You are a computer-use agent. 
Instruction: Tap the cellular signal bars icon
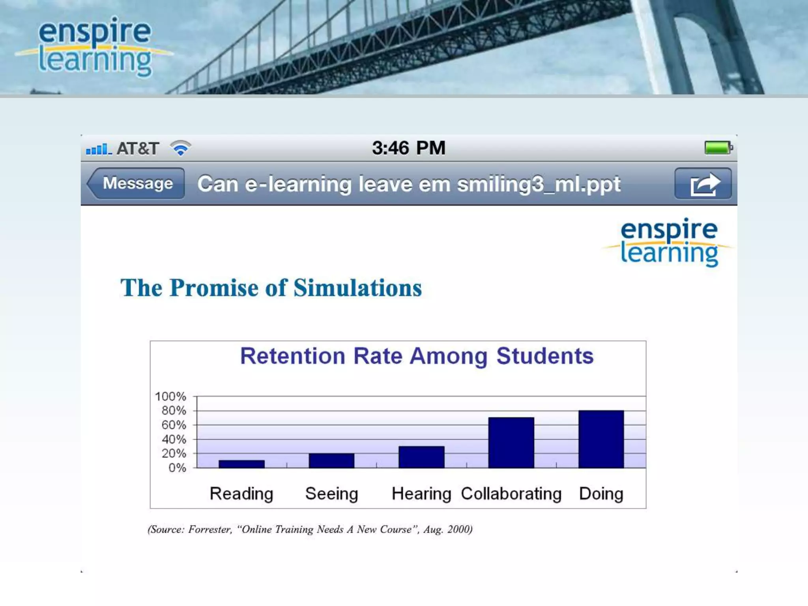[x=98, y=149]
